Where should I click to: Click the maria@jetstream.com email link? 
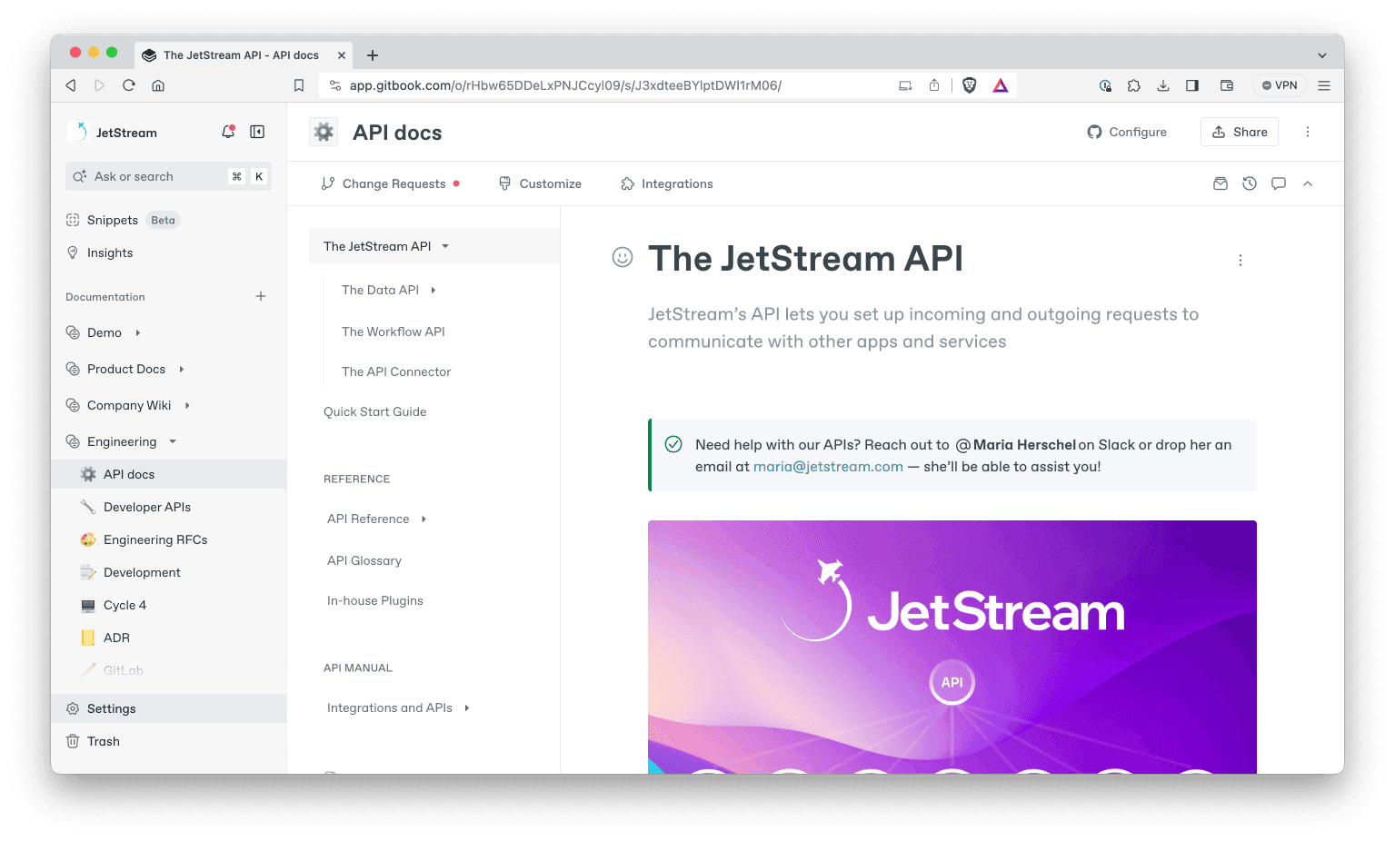pyautogui.click(x=828, y=466)
